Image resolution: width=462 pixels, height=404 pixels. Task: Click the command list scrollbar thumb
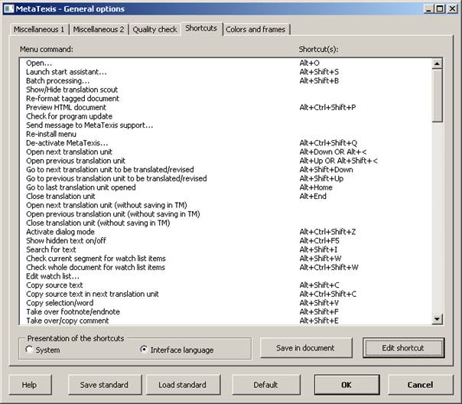(x=437, y=95)
